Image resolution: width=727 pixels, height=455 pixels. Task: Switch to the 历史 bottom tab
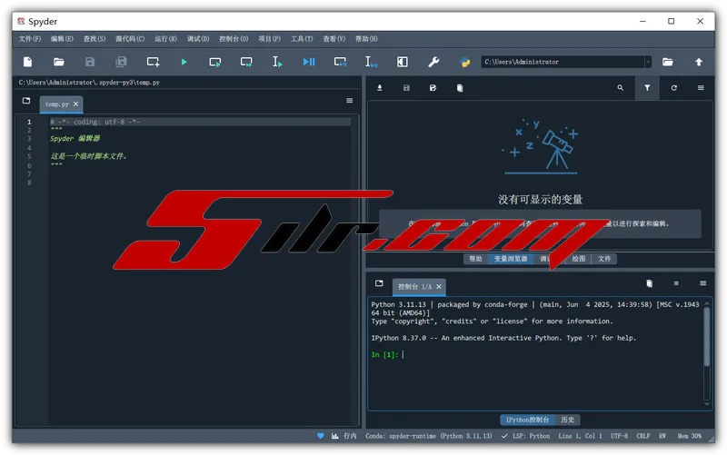[x=567, y=420]
